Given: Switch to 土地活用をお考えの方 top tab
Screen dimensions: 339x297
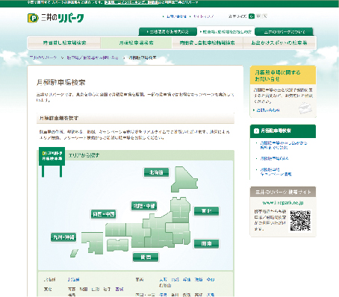Looking at the screenshot, I should pyautogui.click(x=168, y=32).
